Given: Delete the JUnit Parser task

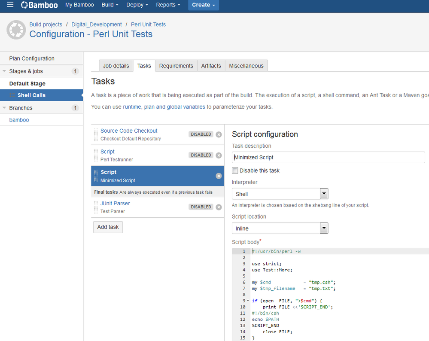Looking at the screenshot, I should click(x=219, y=207).
